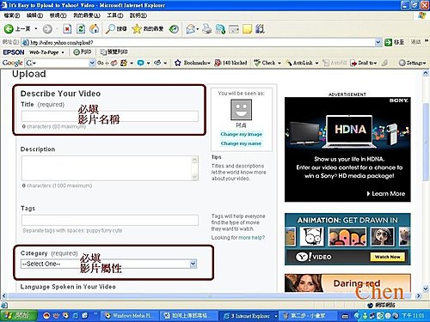This screenshot has width=430, height=322.
Task: Click the Change my image link
Action: pos(242,134)
